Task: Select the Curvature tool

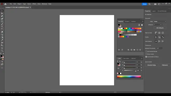Action: tap(2, 19)
